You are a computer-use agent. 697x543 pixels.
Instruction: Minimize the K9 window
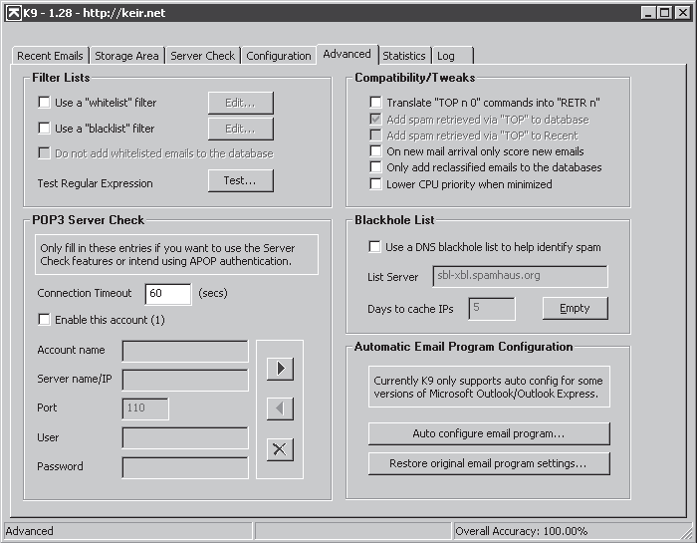[648, 12]
